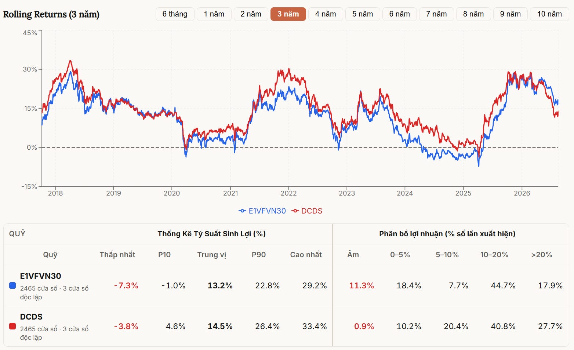Toggle the DCDS legend series
The height and width of the screenshot is (350, 574).
point(307,211)
